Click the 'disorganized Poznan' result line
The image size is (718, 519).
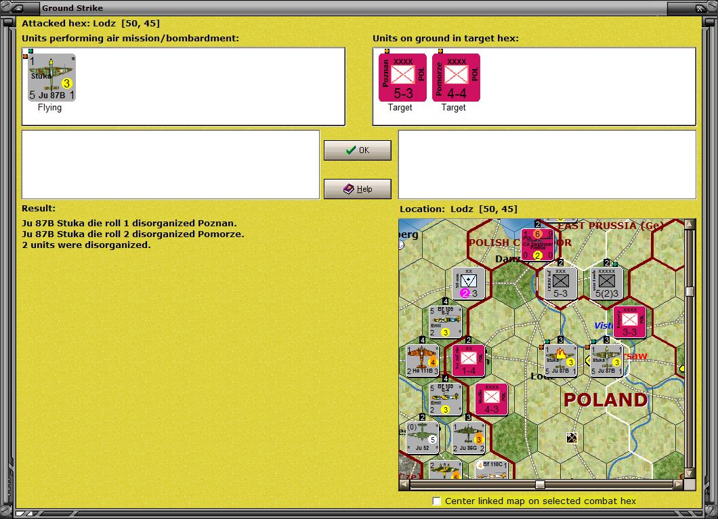coord(129,224)
